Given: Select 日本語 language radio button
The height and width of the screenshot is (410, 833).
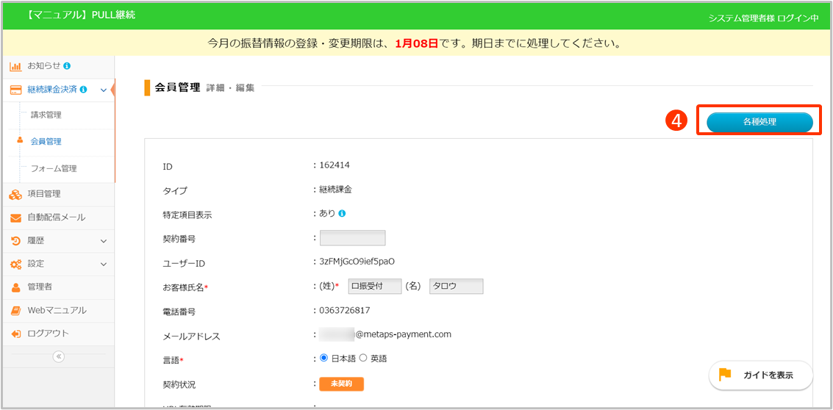Looking at the screenshot, I should (x=323, y=359).
